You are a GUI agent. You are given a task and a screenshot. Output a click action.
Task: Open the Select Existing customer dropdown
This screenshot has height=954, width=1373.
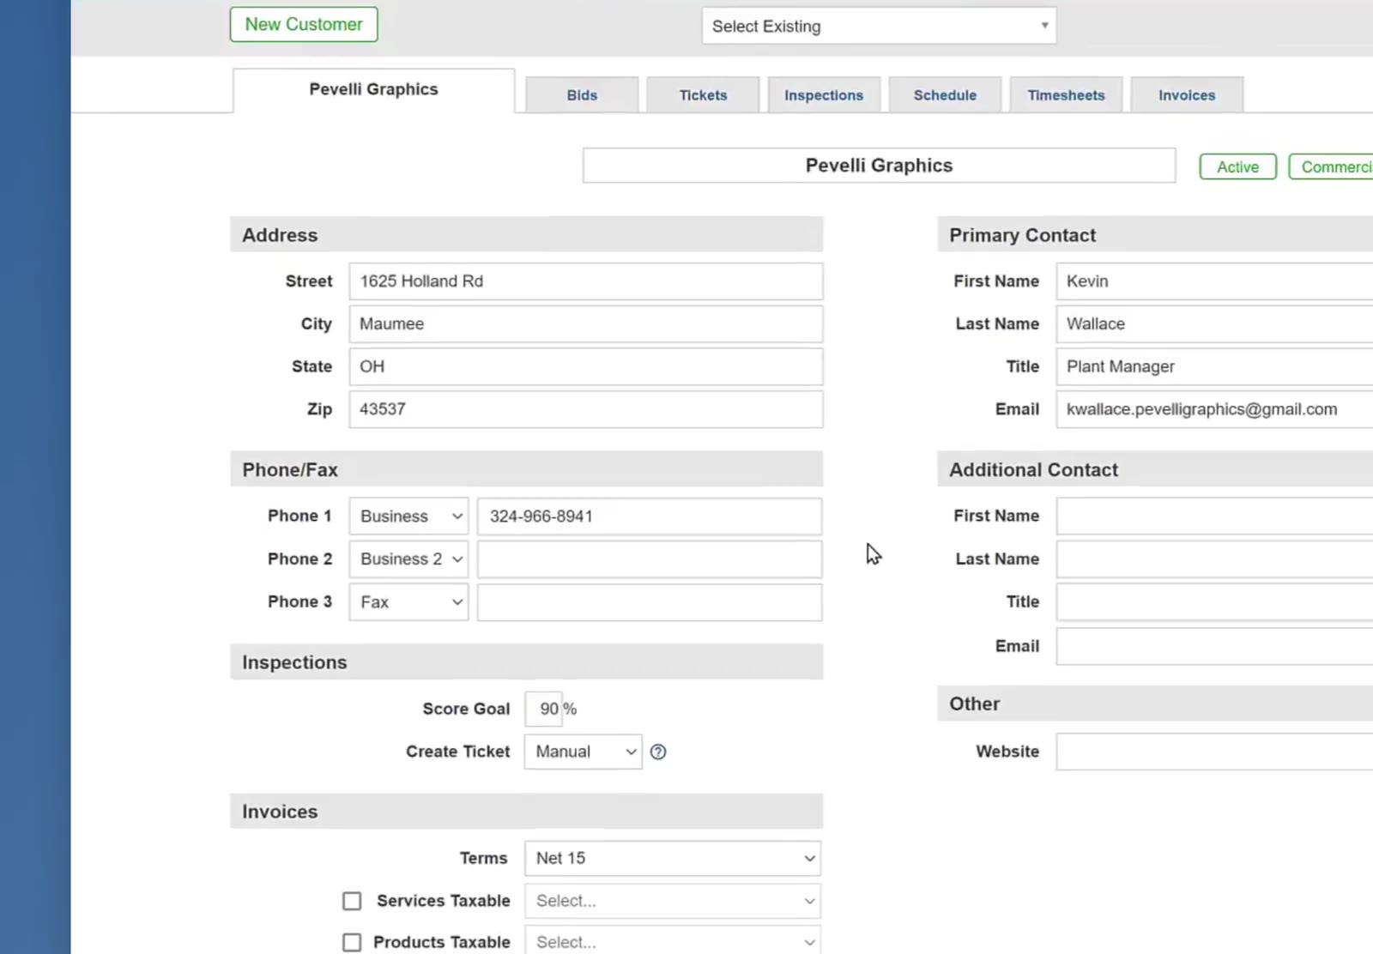point(879,26)
